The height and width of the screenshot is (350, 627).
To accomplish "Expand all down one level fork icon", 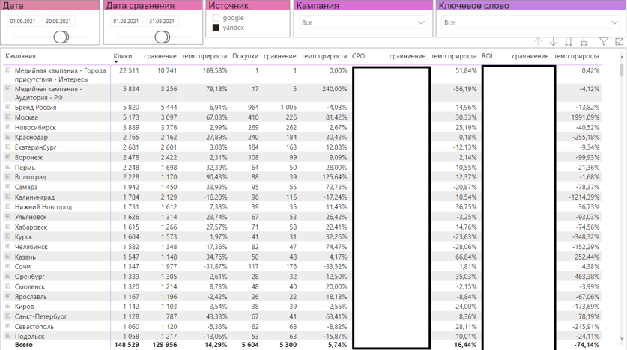I will (x=584, y=41).
